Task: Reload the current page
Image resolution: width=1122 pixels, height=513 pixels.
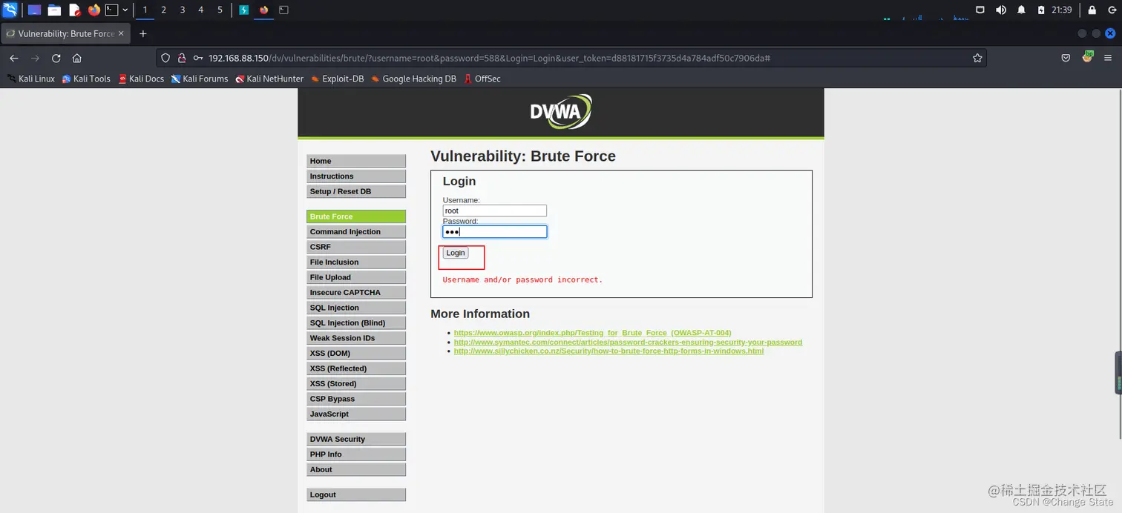Action: point(56,58)
